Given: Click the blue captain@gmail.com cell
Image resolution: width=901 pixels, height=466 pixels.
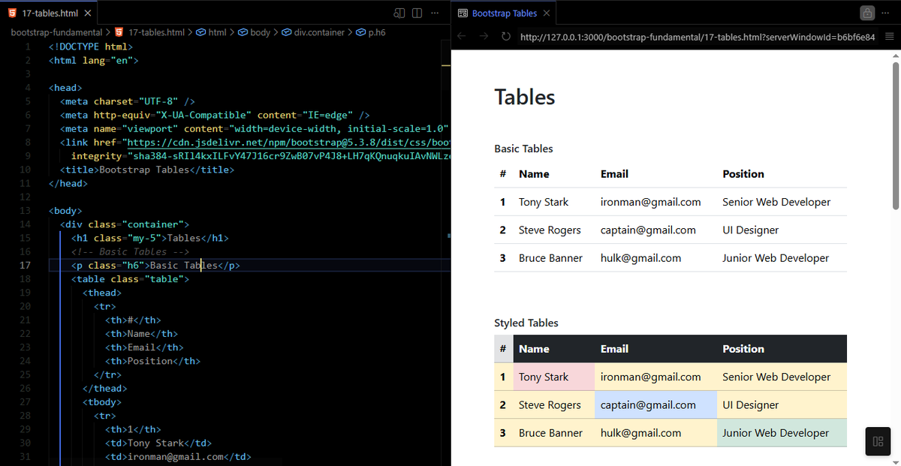Looking at the screenshot, I should click(655, 404).
